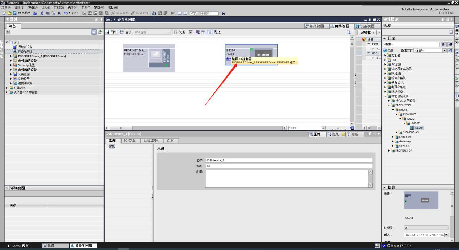Click the accessible devices icon in toolbar
This screenshot has width=459, height=250.
pos(154,13)
